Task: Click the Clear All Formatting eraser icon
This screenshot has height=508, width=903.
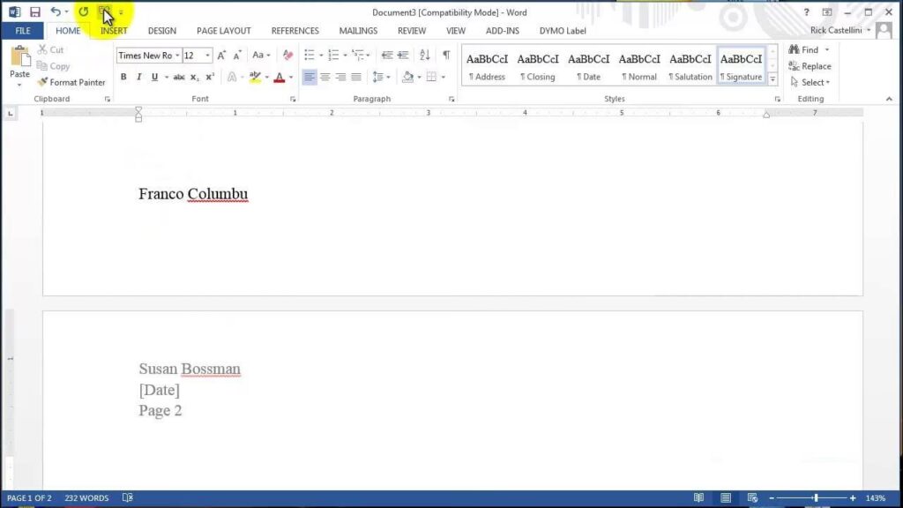Action: (287, 55)
